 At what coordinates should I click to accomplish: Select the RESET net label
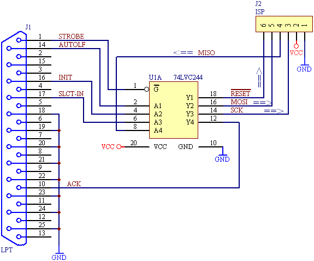[240, 93]
